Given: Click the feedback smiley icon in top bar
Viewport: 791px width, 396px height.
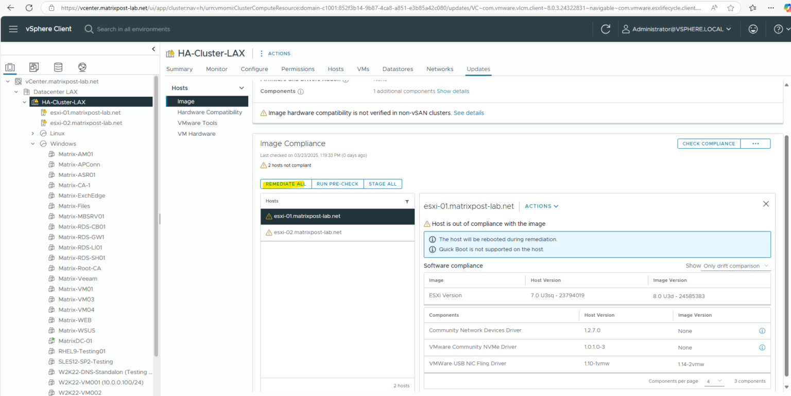Looking at the screenshot, I should point(753,29).
